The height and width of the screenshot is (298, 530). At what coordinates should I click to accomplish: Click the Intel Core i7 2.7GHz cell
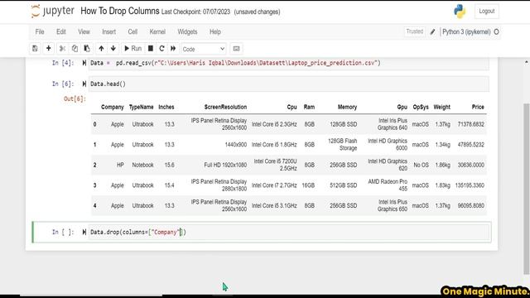coord(274,185)
